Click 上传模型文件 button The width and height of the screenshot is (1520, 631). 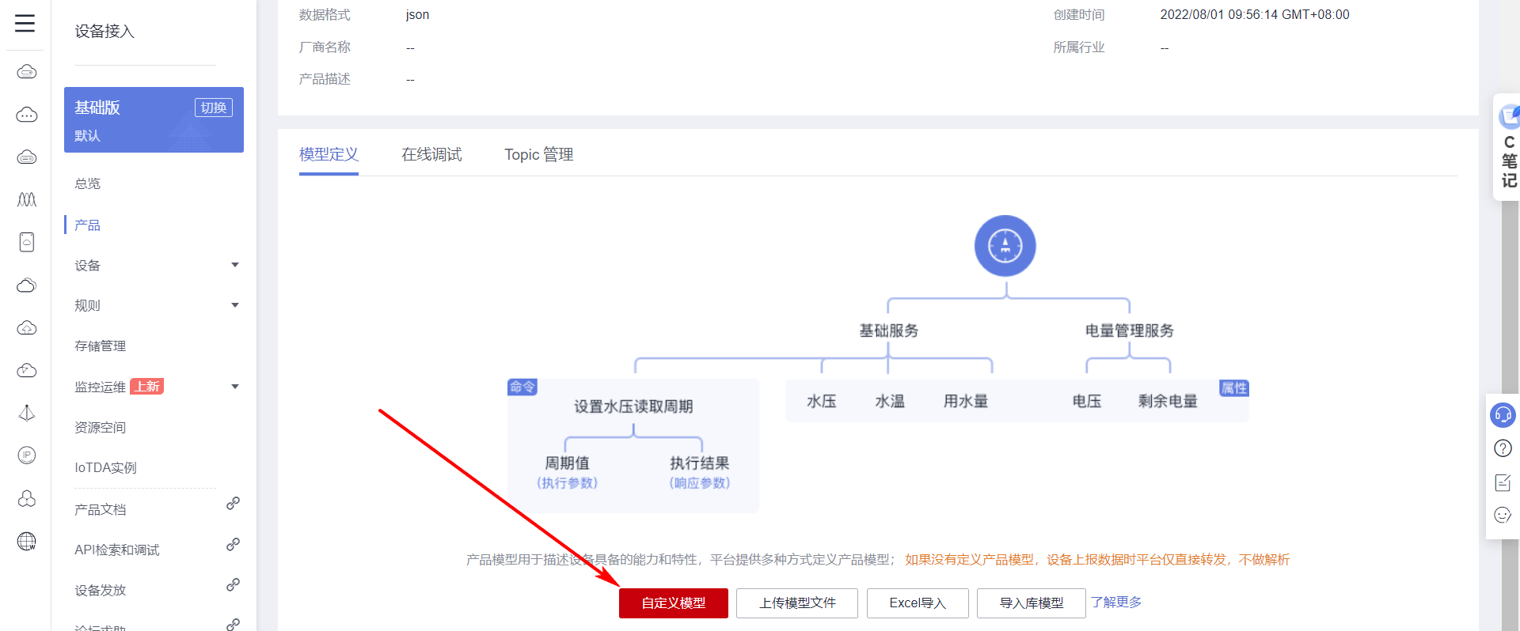[x=797, y=603]
